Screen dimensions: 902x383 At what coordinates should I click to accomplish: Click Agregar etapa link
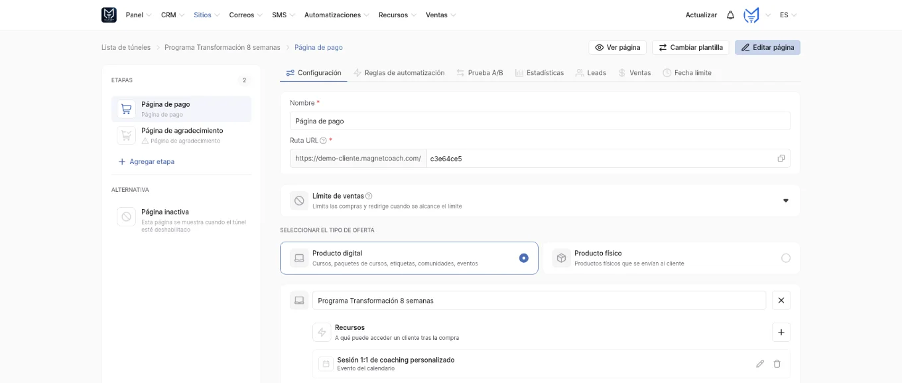pyautogui.click(x=147, y=162)
